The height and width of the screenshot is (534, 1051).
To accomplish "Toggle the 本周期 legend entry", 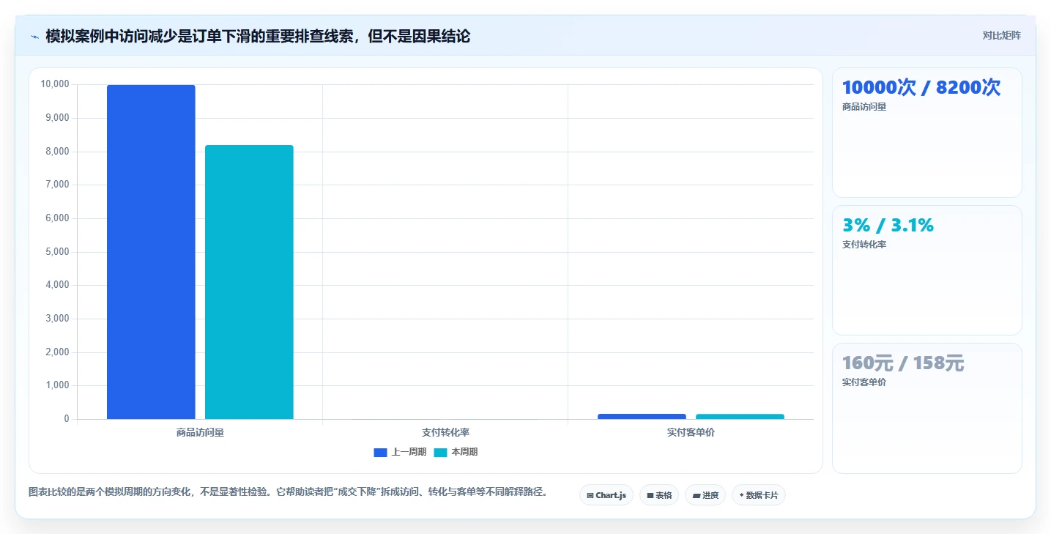I will (x=456, y=452).
